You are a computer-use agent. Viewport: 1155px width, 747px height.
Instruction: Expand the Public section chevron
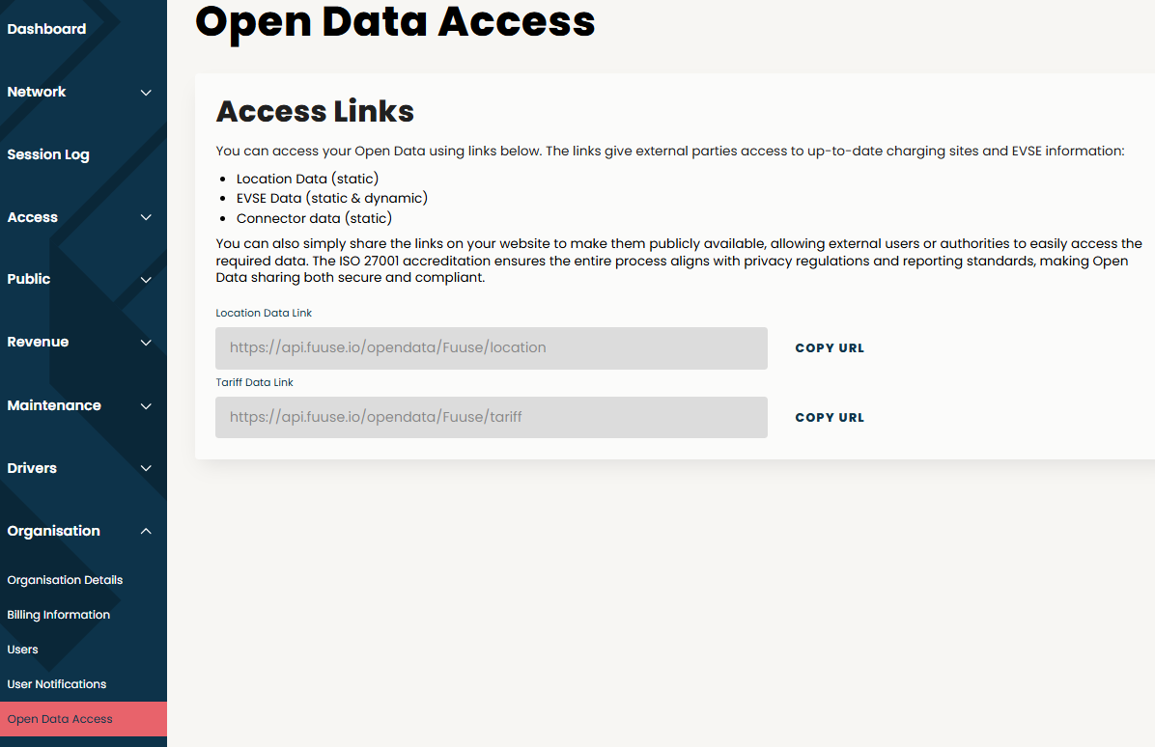click(146, 280)
